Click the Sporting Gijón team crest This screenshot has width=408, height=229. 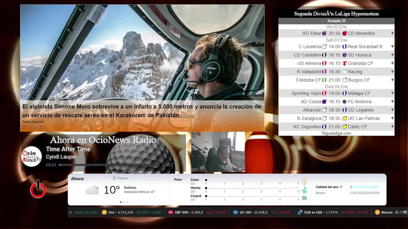coord(324,93)
